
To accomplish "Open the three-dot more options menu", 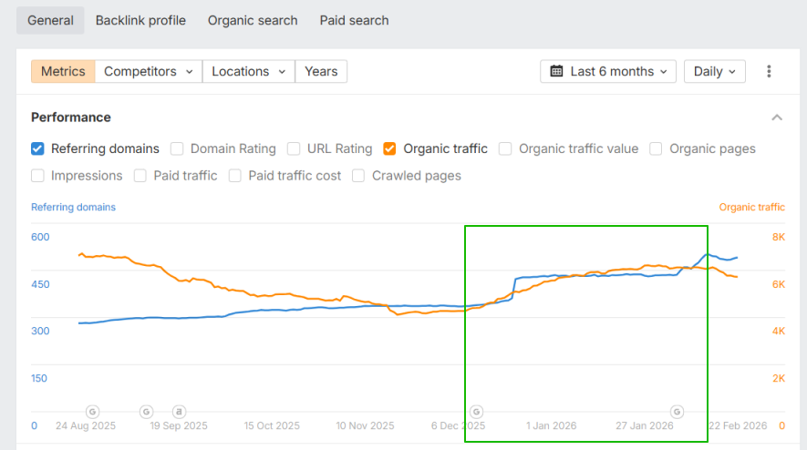I will click(770, 71).
